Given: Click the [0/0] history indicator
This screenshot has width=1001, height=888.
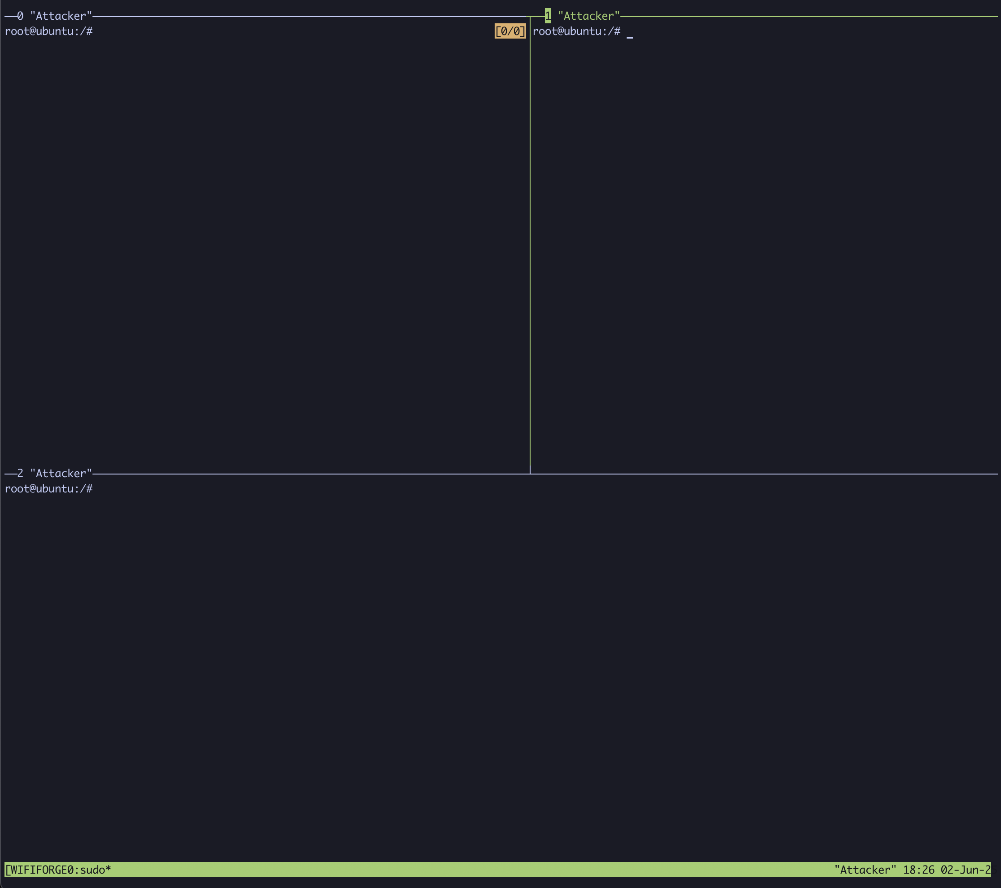Looking at the screenshot, I should pyautogui.click(x=510, y=31).
